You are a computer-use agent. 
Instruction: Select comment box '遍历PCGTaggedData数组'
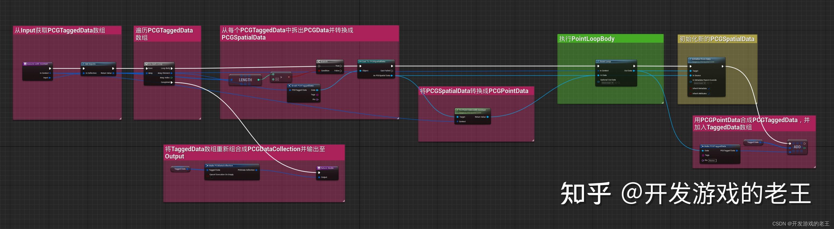pos(168,34)
